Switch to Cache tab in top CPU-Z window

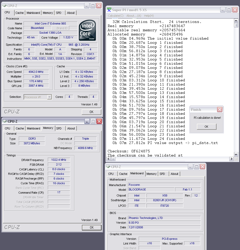20,13
